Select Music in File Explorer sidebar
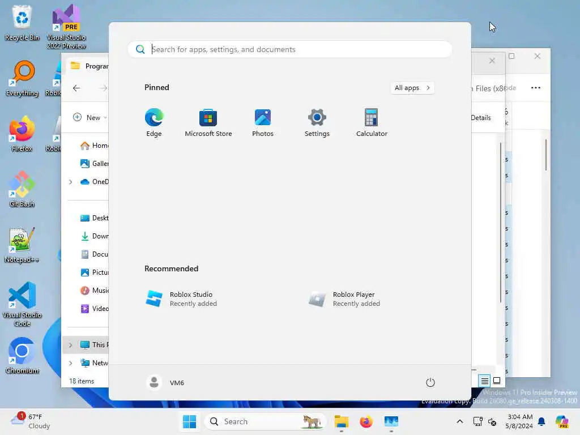580x435 pixels. coord(94,291)
